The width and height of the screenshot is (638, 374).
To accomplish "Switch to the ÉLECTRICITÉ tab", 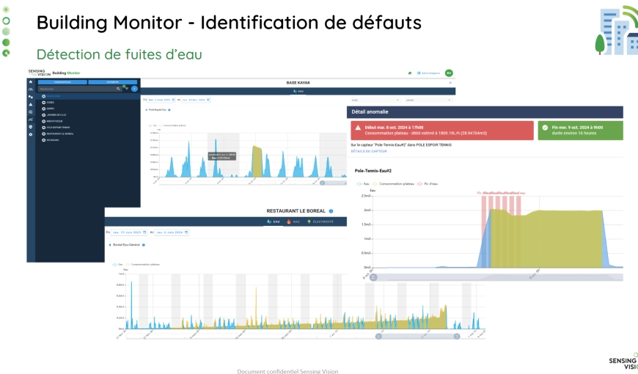I will pos(320,221).
